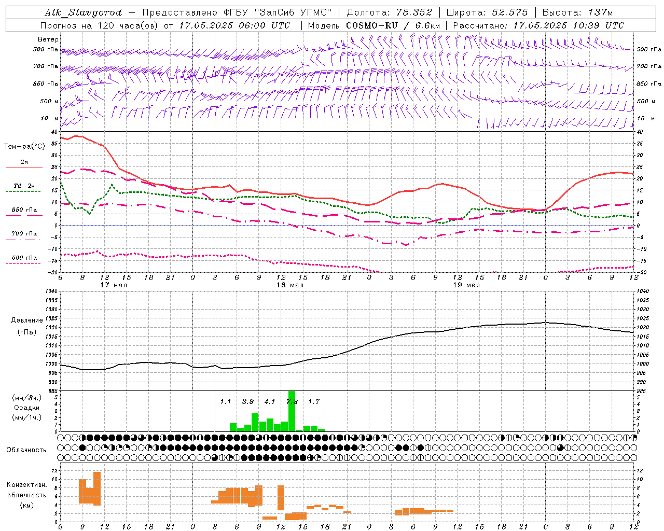The height and width of the screenshot is (531, 664).
Task: Select 'Прогноз на 120 часа(ов)' header text
Action: tap(100, 25)
